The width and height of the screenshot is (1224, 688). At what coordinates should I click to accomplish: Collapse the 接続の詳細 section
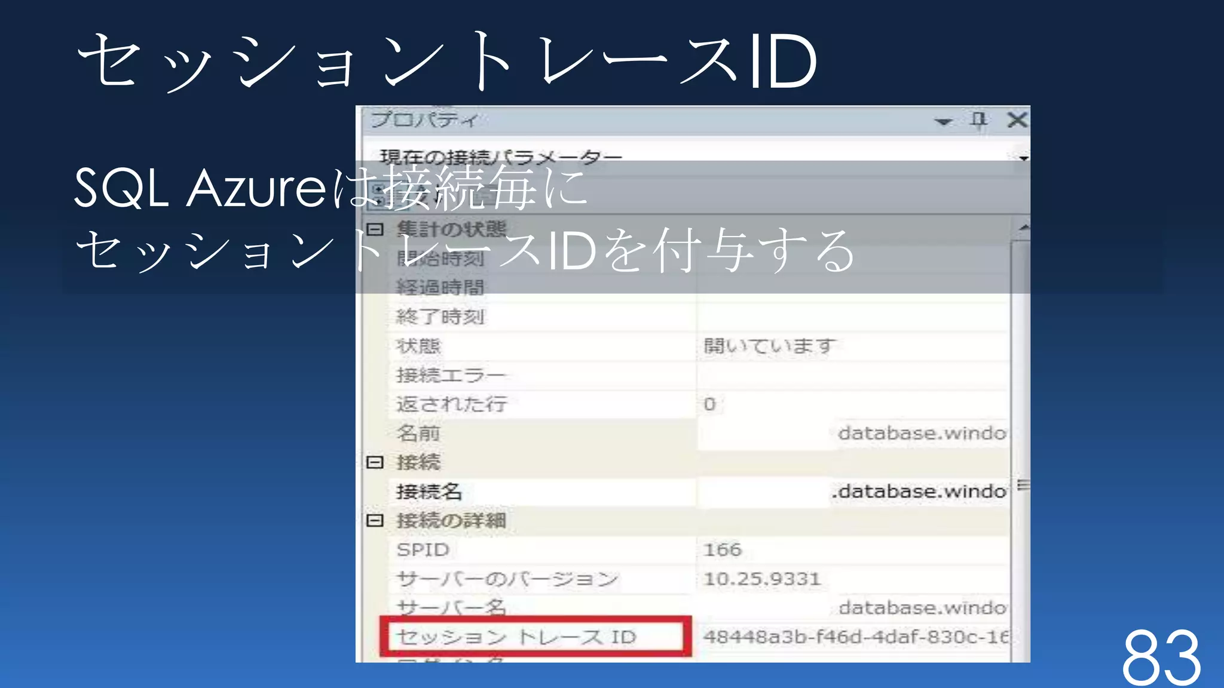pos(375,521)
